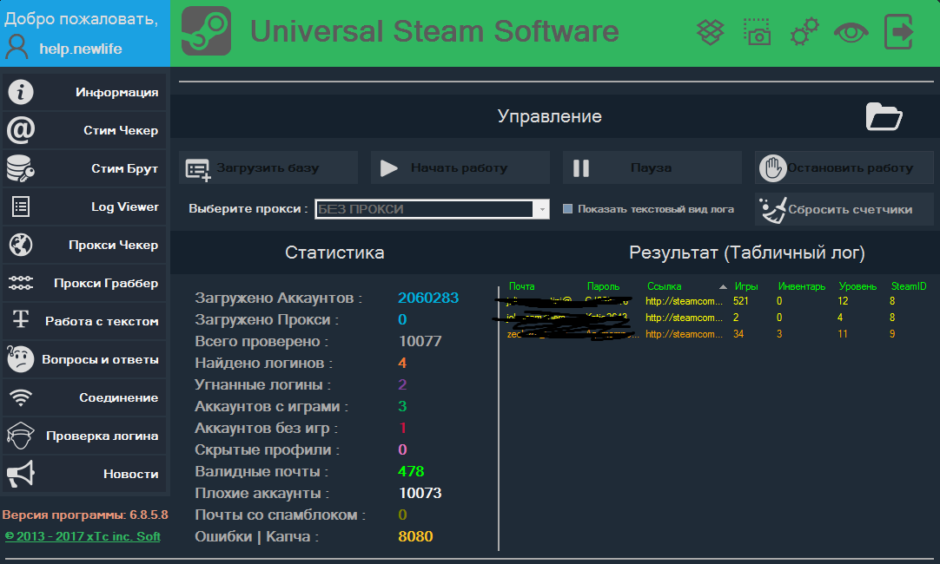
Task: Open the Информация menu section
Action: [84, 92]
